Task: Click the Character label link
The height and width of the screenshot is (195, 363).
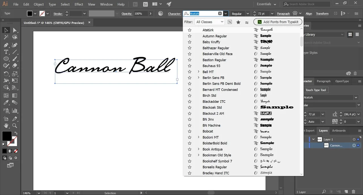Action: [174, 14]
